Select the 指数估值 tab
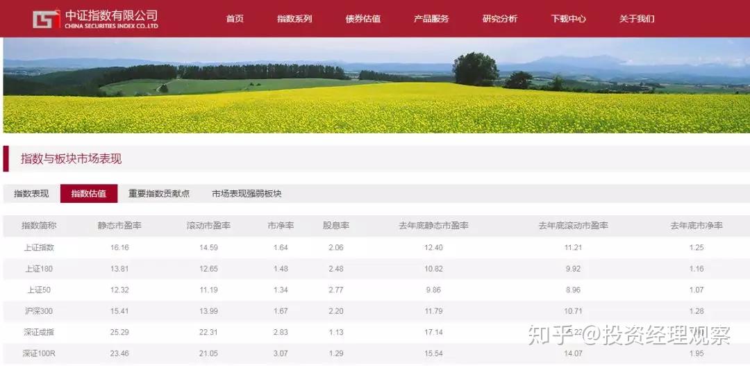 (89, 194)
